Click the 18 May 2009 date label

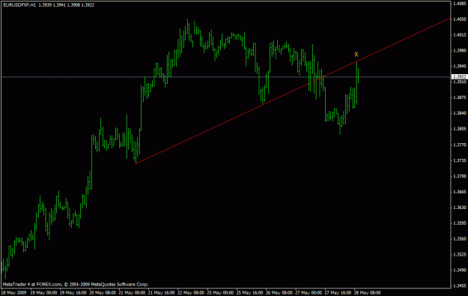pos(14,293)
